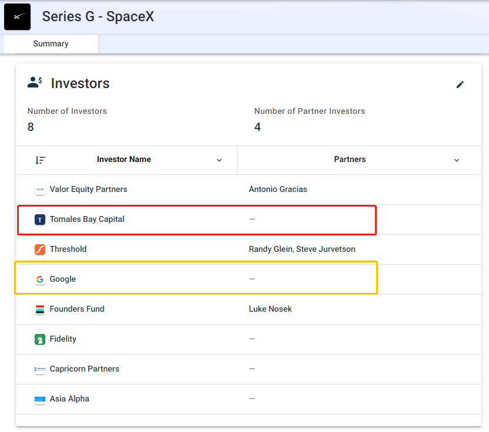Image resolution: width=489 pixels, height=432 pixels.
Task: Click the Threshold logo icon
Action: [40, 249]
